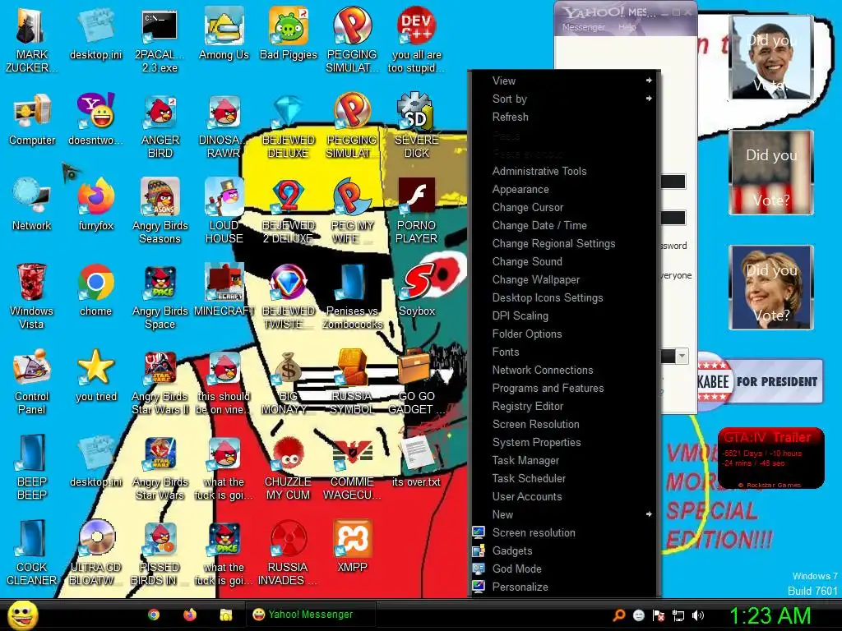Choose Gadgets in the context menu
Image resolution: width=842 pixels, height=631 pixels.
pyautogui.click(x=564, y=550)
